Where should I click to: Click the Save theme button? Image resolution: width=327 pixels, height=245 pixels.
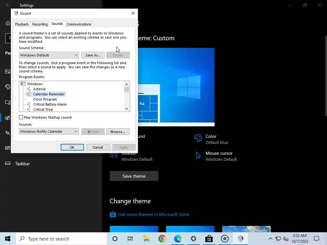click(134, 176)
